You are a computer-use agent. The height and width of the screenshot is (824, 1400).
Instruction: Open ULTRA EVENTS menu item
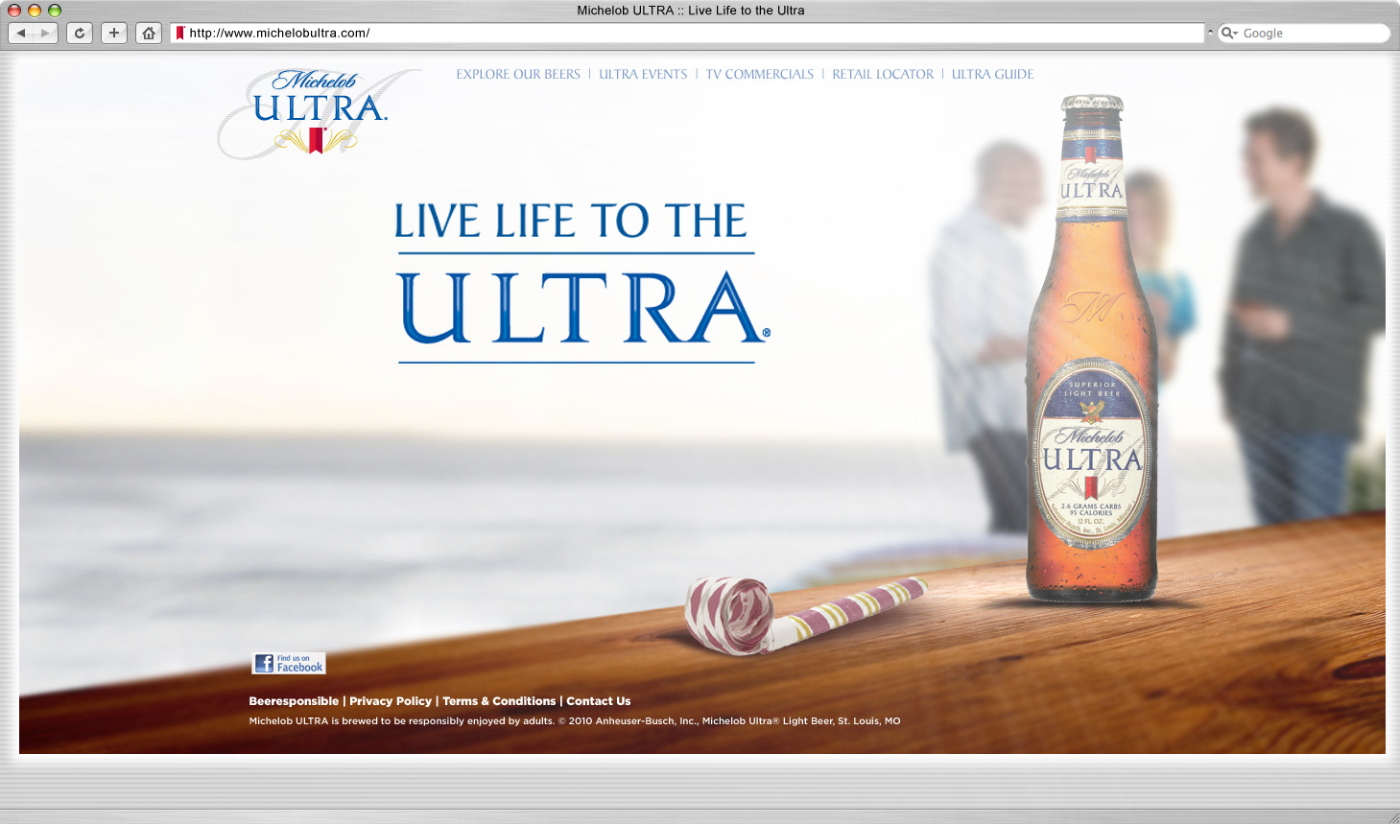tap(643, 74)
